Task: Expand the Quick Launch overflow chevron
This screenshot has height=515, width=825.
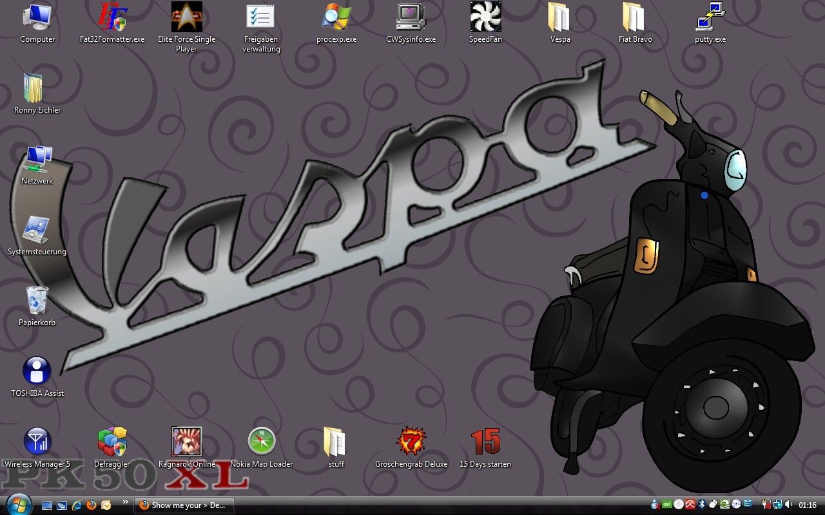Action: coord(125,502)
